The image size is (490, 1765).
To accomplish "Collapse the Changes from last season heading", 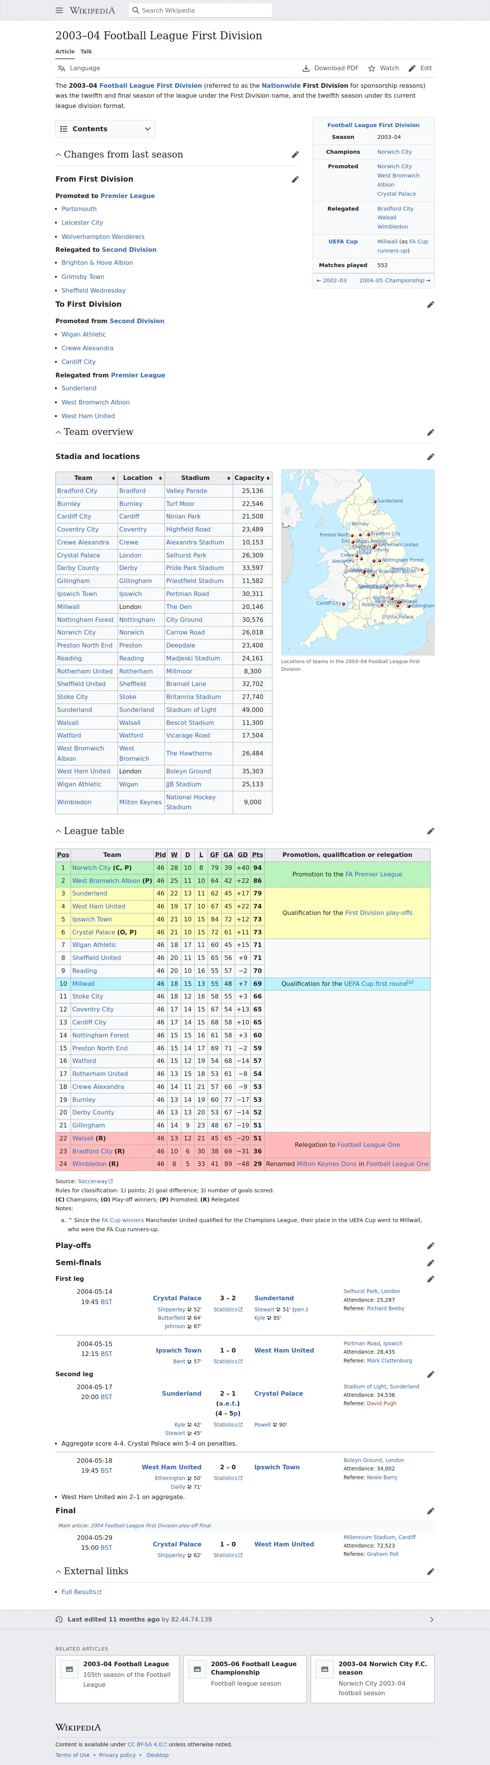I will tap(58, 155).
